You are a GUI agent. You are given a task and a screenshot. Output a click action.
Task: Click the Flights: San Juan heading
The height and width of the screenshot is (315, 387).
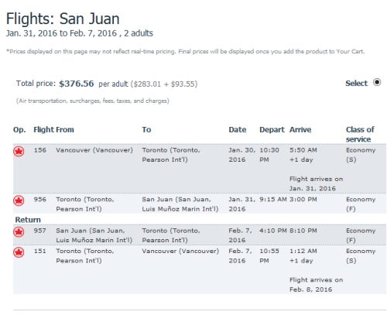tap(63, 19)
